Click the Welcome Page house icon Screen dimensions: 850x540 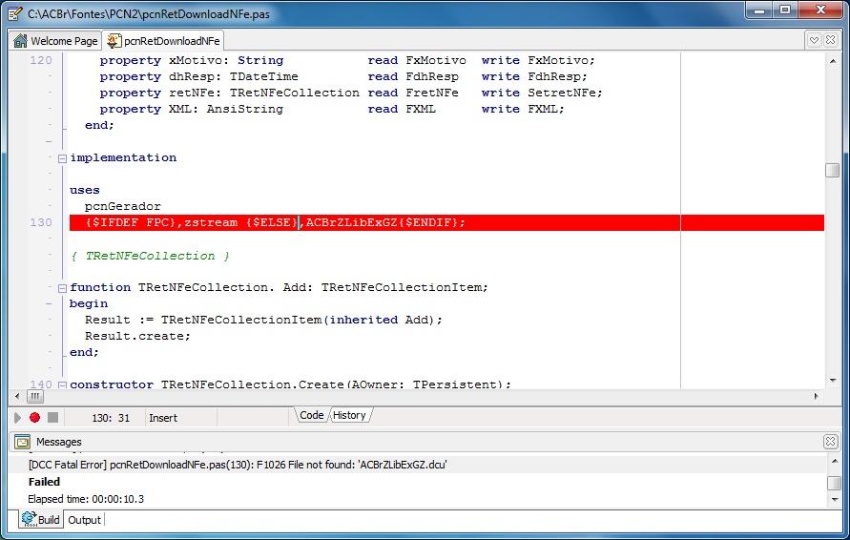pos(20,41)
